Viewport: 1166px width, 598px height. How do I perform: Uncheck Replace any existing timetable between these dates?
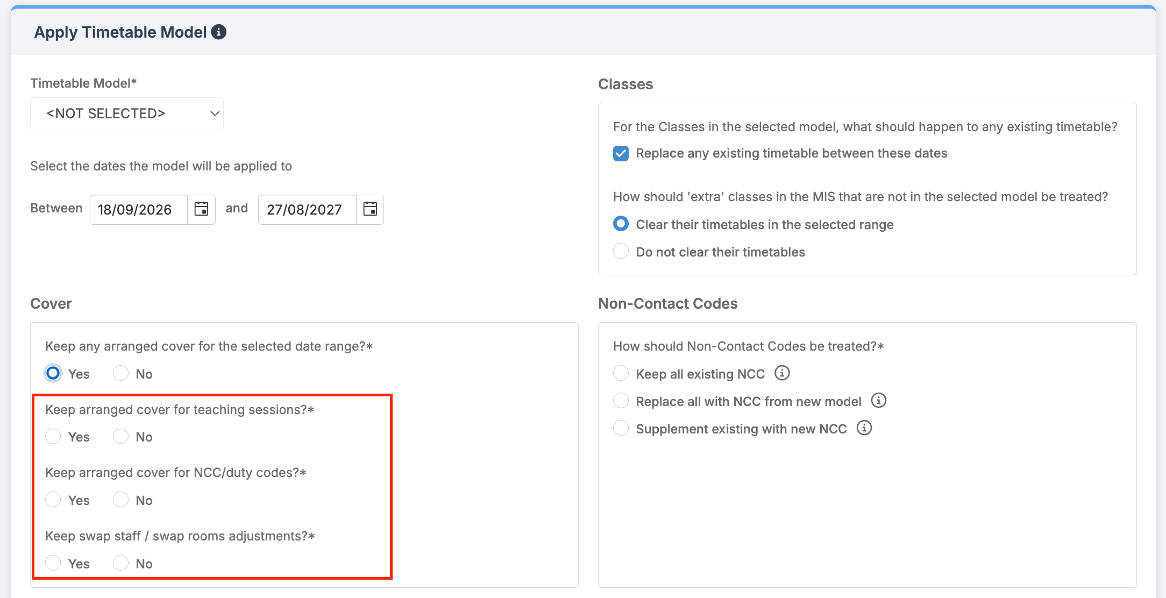(x=621, y=153)
